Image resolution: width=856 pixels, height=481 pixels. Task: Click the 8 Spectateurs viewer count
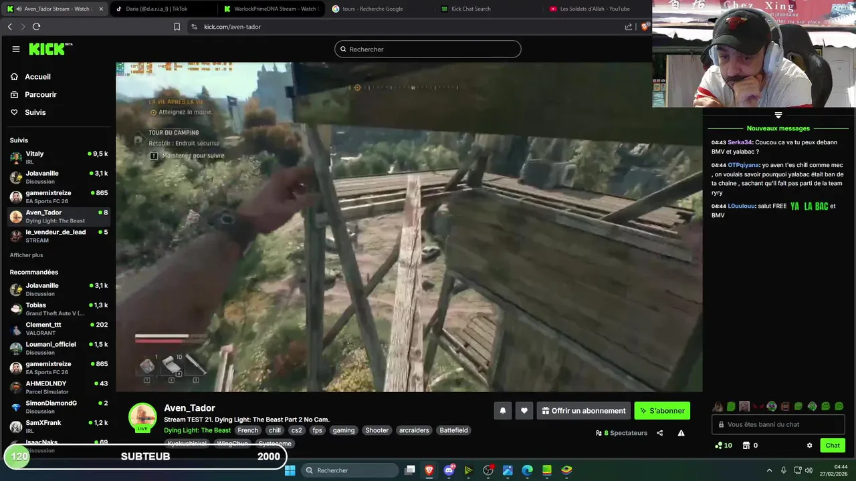tap(621, 433)
